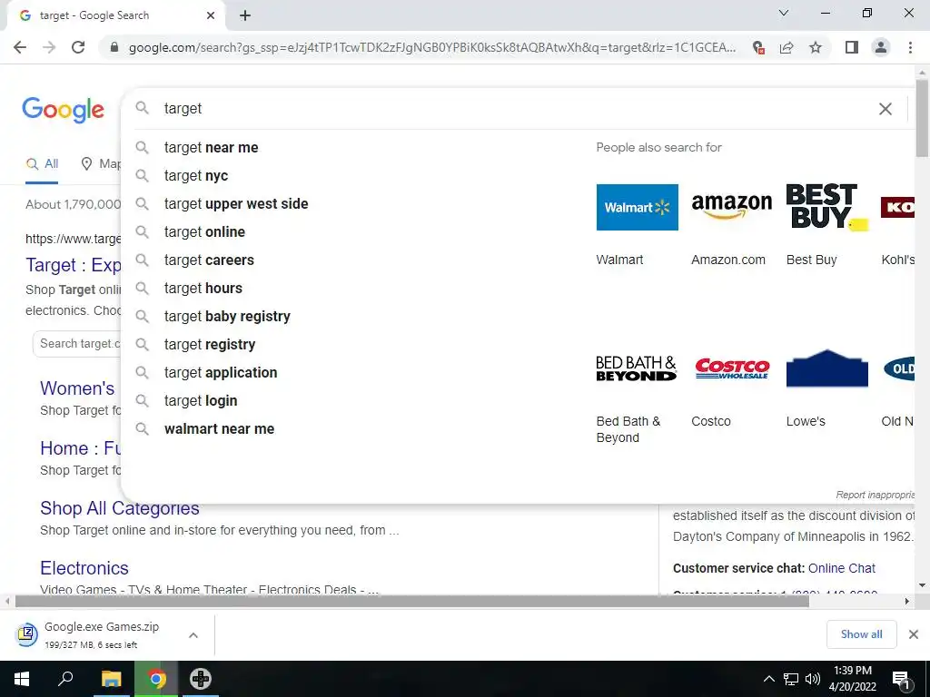Click the Lowe's logo thumbnail
930x697 pixels.
point(826,368)
